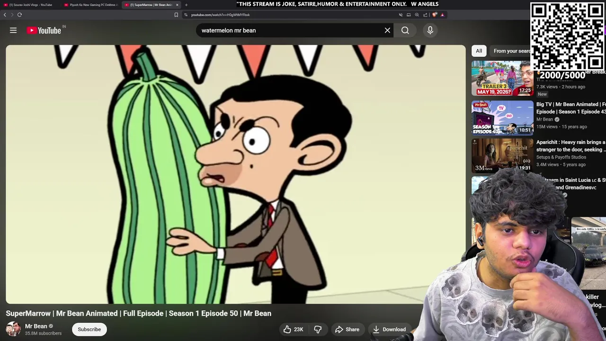
Task: Open the 'Big TV | Mr Bean Animated' title
Action: point(571,108)
